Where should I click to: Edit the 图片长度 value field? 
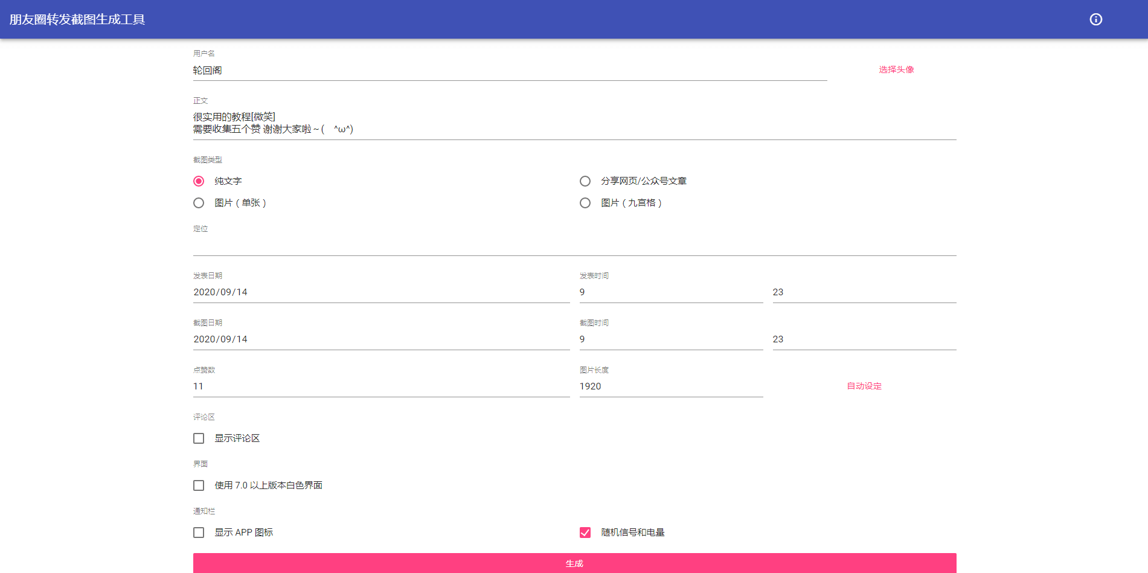670,386
